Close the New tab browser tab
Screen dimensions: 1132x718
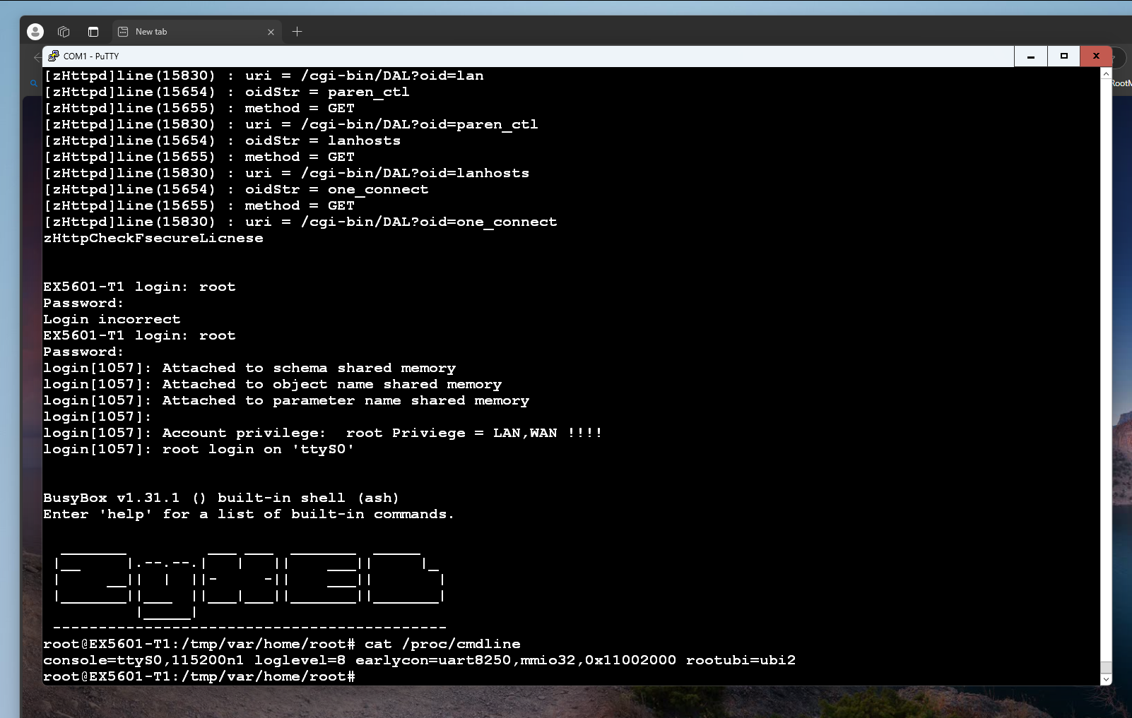pyautogui.click(x=271, y=32)
